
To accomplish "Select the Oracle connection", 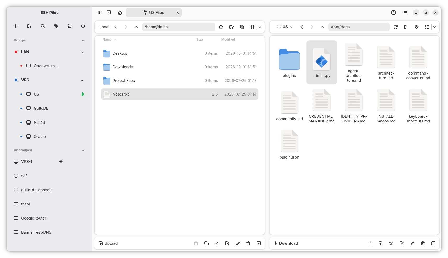I will pos(49,137).
